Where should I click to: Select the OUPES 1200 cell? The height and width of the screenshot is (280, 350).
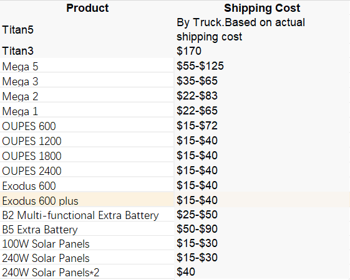click(x=87, y=141)
